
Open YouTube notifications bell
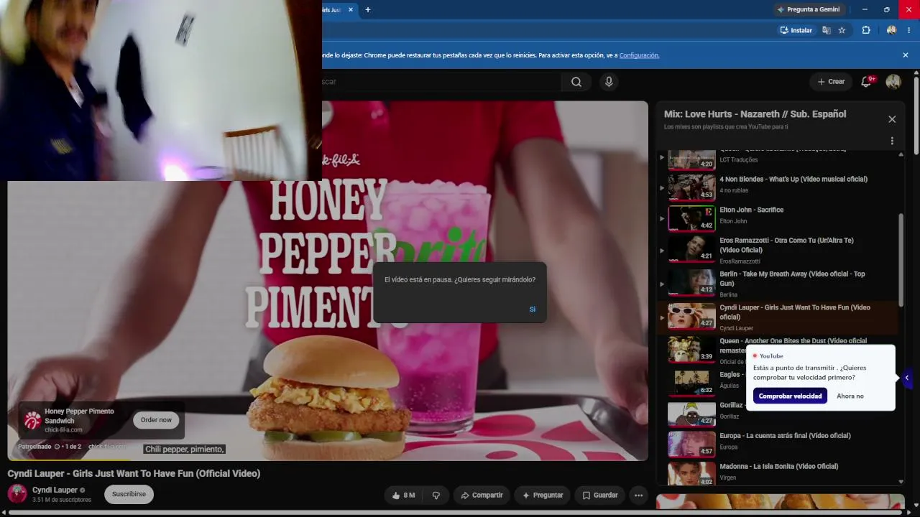(x=866, y=82)
